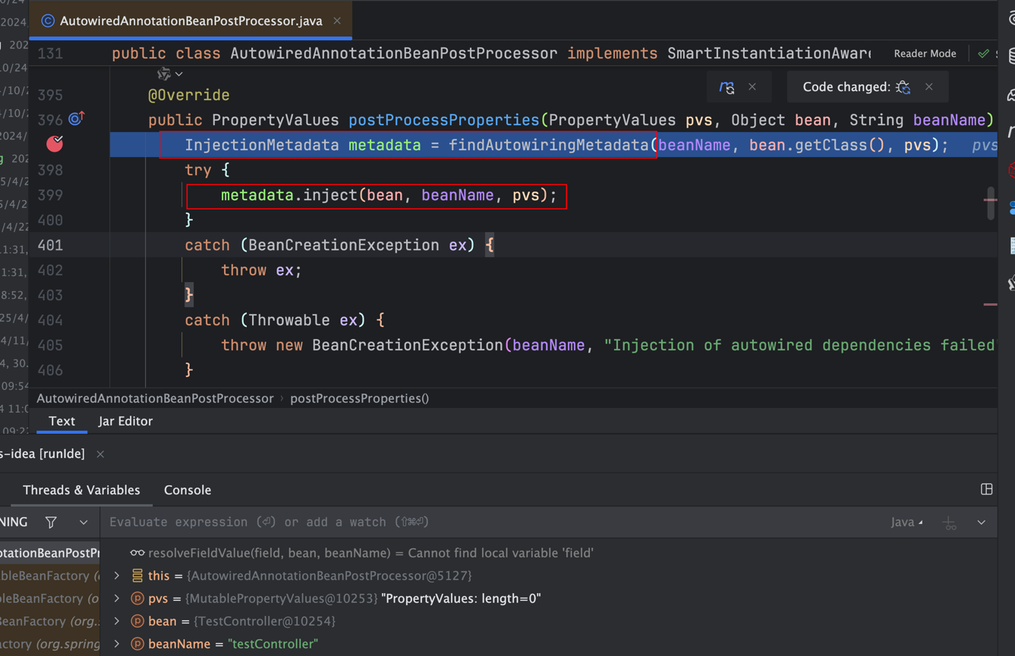The height and width of the screenshot is (656, 1015).
Task: Expand the 'pvs' variable node
Action: (x=117, y=598)
